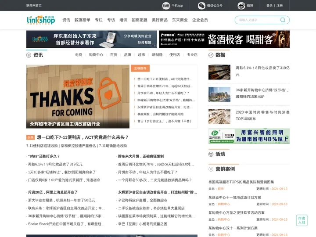Open the 美好商品 navigation item
The image size is (316, 237).
tap(160, 20)
